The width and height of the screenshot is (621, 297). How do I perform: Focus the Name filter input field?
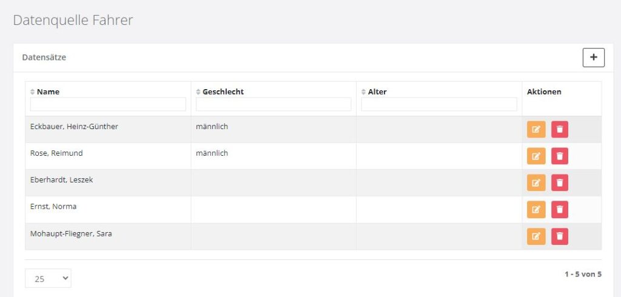(108, 104)
